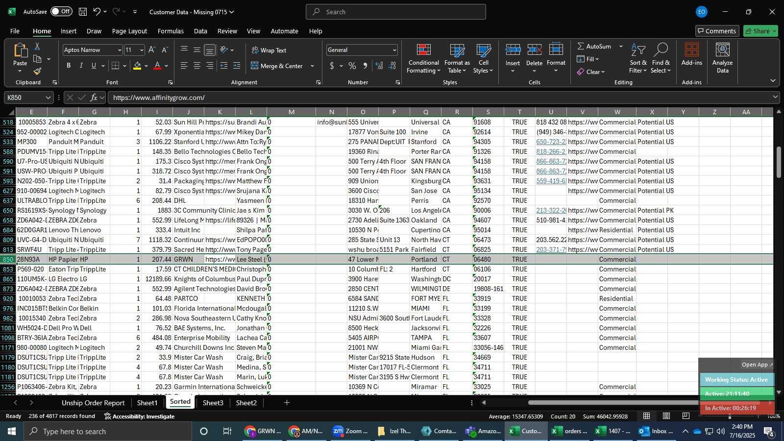Open number format dropdown General

point(394,50)
